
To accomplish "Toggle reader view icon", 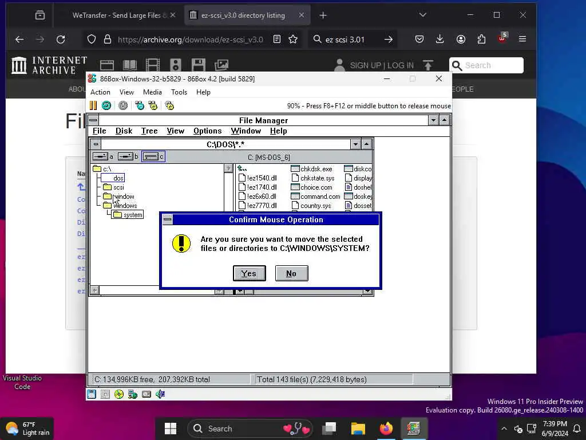I will (x=277, y=40).
